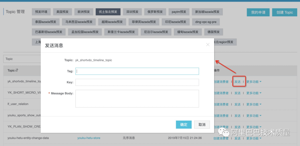Click the 2019年7月15日 21:24:36 date cell
Screen dimensions: 300x146
185,138
